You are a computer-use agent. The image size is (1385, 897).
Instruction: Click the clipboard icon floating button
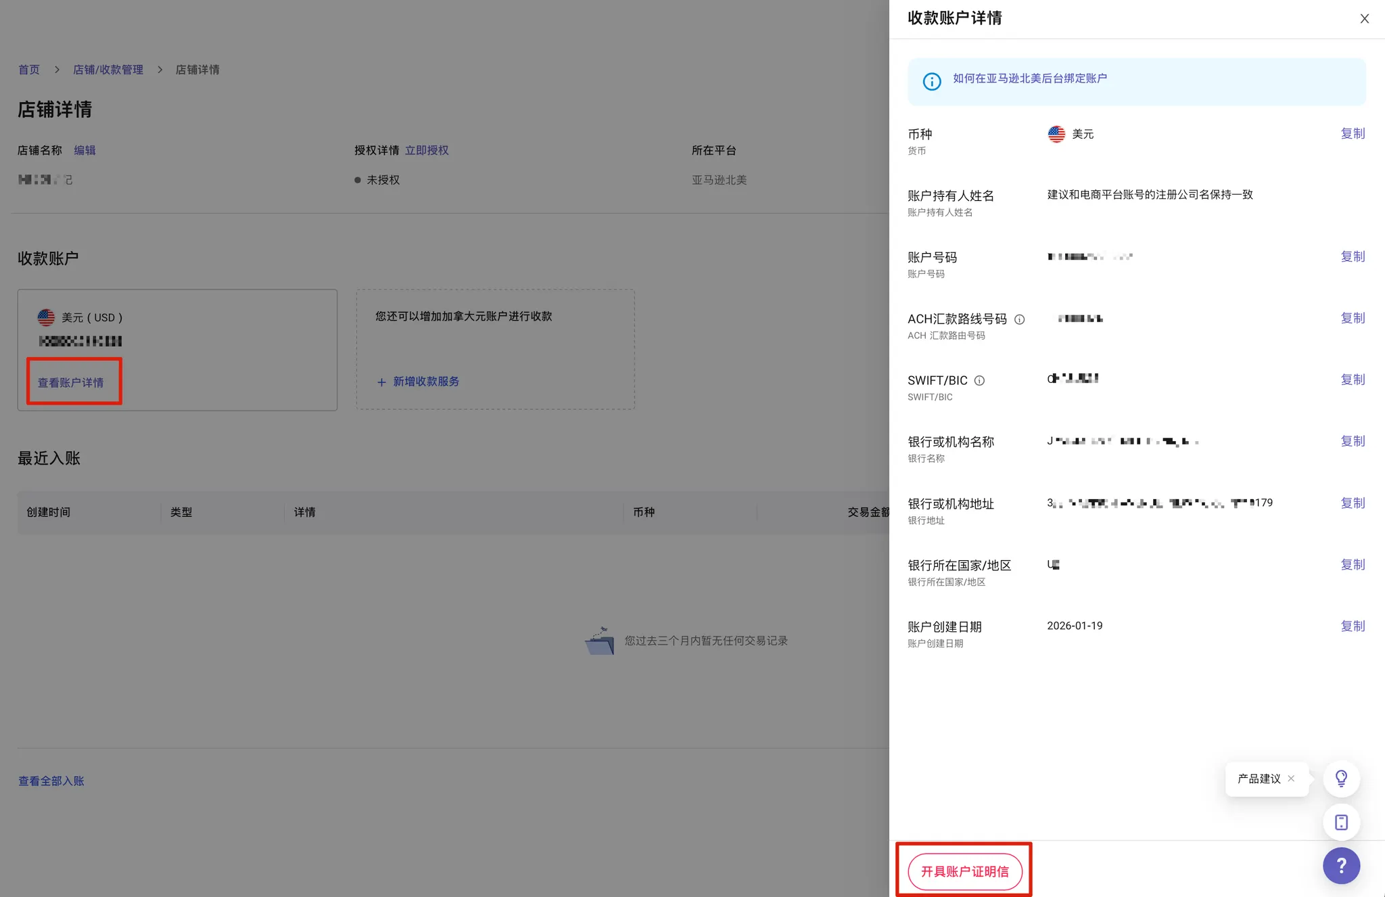click(1341, 822)
